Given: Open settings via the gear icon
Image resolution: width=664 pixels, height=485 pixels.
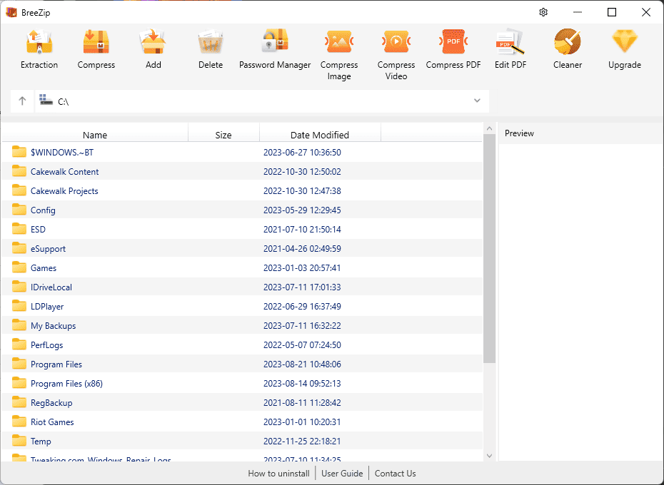Looking at the screenshot, I should pyautogui.click(x=543, y=12).
